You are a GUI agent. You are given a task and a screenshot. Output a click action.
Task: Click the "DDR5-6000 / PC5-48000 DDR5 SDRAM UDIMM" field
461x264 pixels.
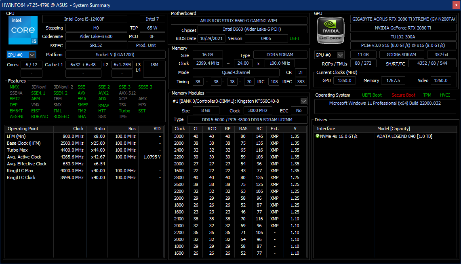[x=247, y=120]
